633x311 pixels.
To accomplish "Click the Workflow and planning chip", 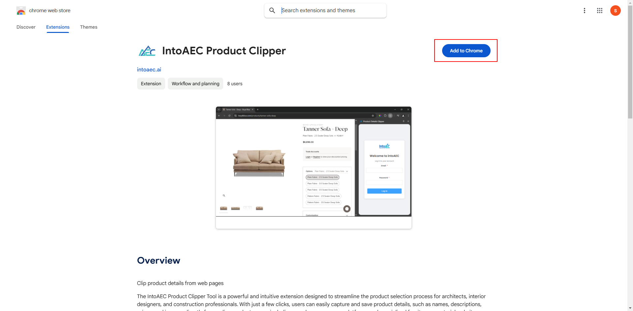I will click(x=196, y=84).
